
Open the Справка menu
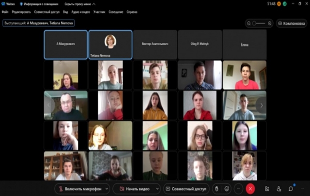pyautogui.click(x=132, y=12)
